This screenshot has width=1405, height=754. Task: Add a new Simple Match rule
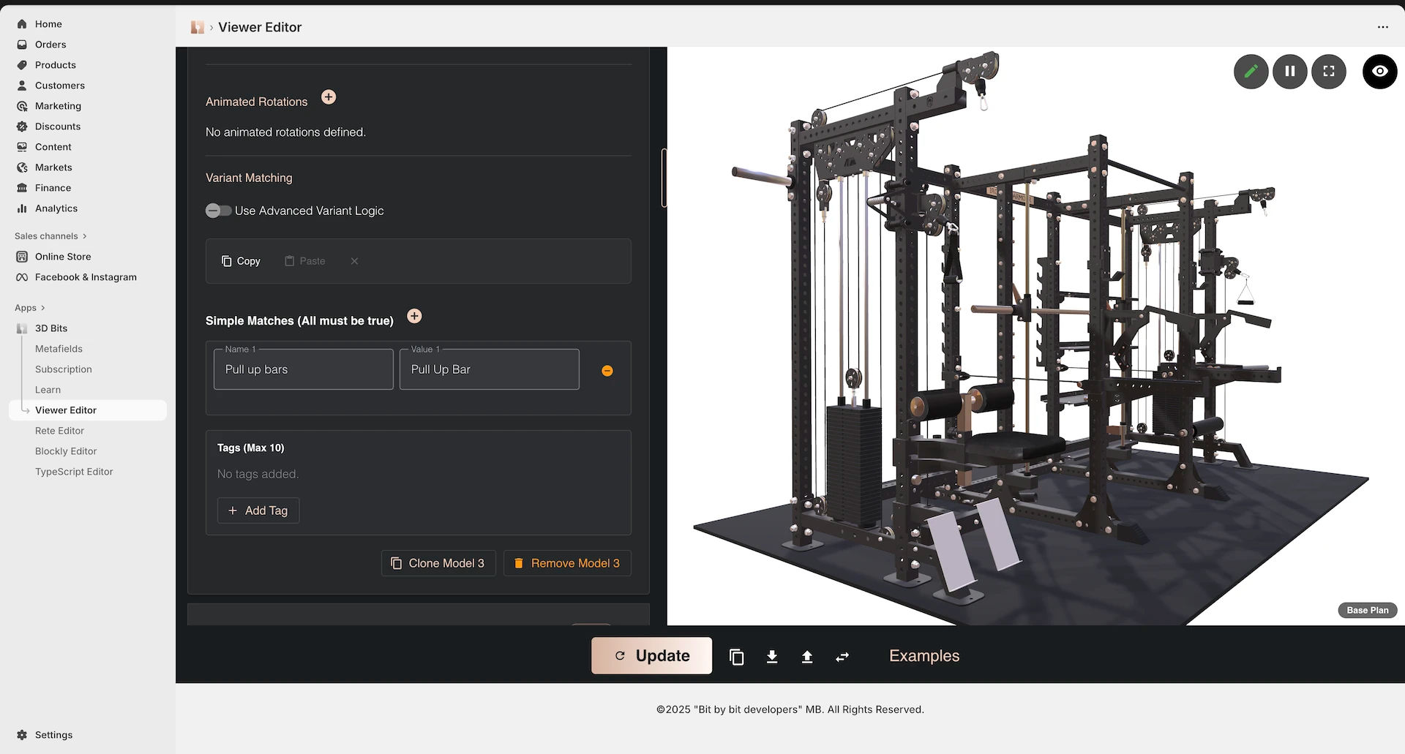(414, 316)
